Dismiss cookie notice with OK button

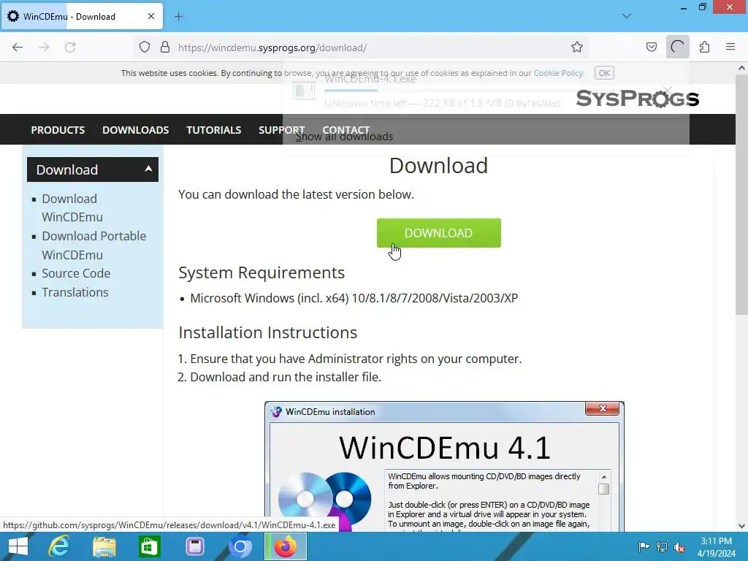click(604, 73)
